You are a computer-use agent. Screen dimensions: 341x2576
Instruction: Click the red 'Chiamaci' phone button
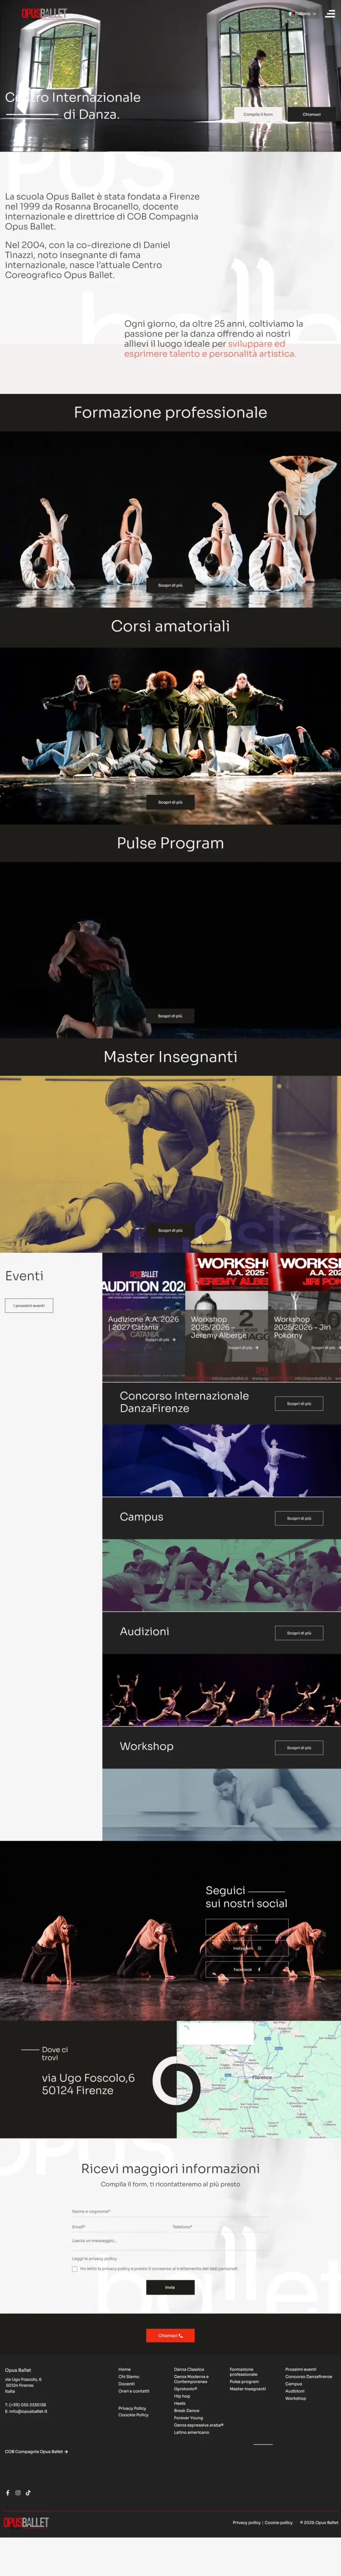170,2336
